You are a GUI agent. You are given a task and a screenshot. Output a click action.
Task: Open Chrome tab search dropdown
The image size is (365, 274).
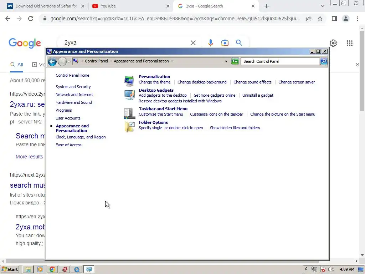point(322,6)
